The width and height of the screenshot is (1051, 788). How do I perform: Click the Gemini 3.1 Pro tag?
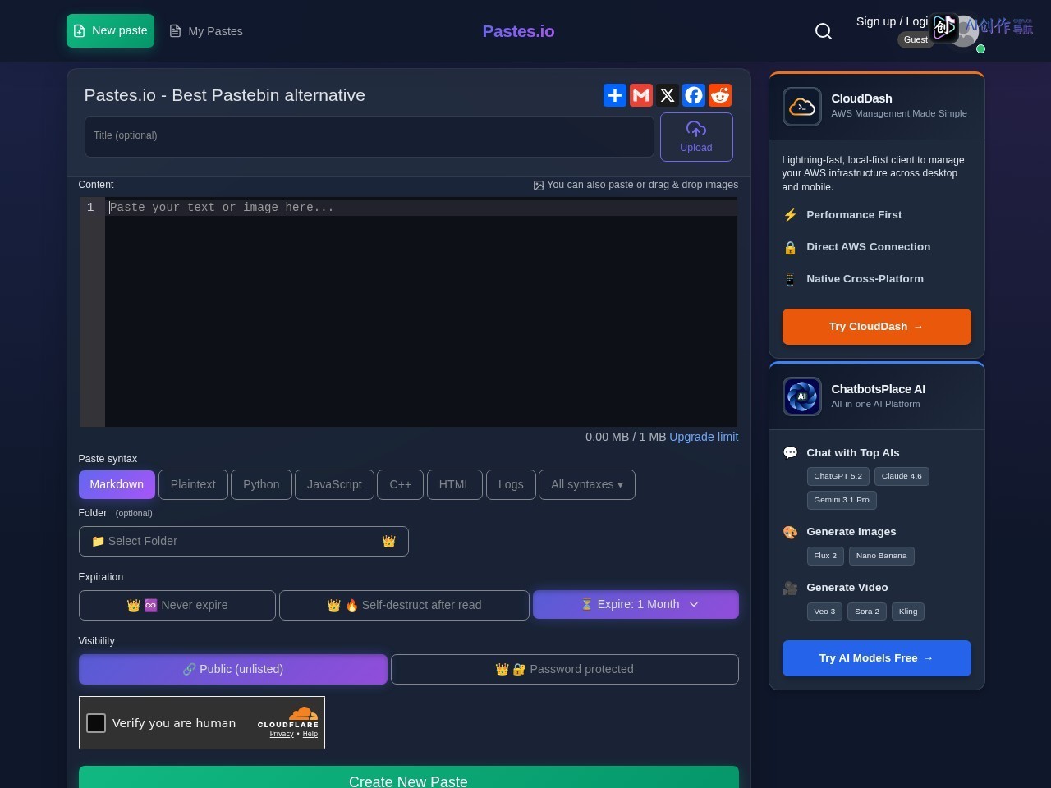pos(842,500)
